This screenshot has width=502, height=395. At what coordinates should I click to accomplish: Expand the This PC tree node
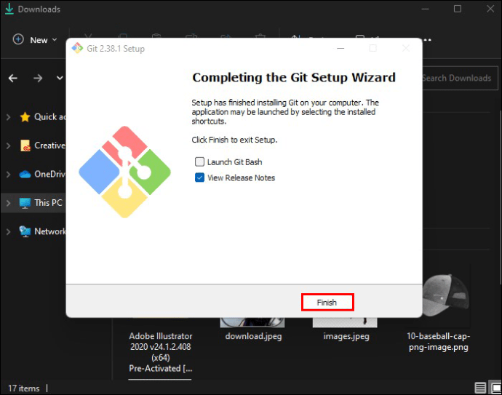click(8, 203)
